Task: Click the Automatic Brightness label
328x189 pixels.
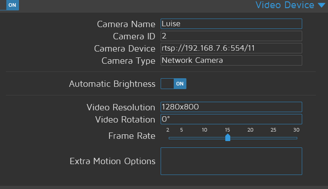Action: 112,84
